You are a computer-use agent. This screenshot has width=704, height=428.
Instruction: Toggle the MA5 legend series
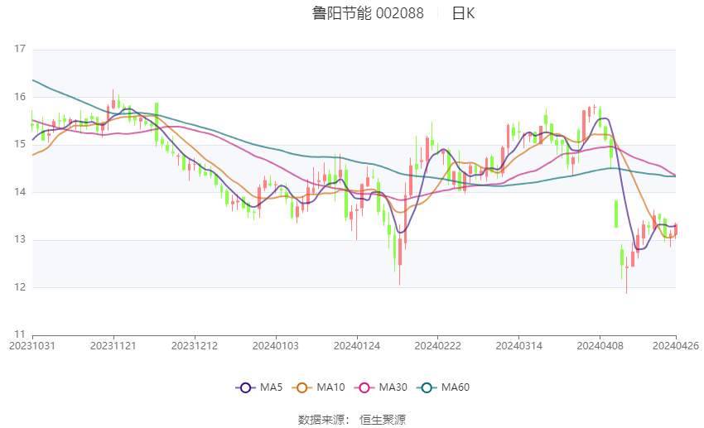click(259, 387)
